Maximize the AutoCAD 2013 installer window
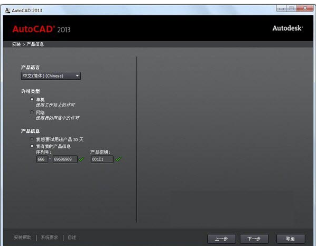This screenshot has height=246, width=316. click(291, 8)
